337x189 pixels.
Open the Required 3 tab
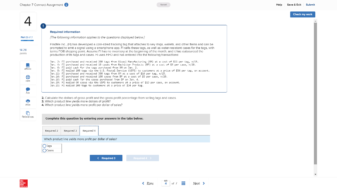tap(70, 130)
